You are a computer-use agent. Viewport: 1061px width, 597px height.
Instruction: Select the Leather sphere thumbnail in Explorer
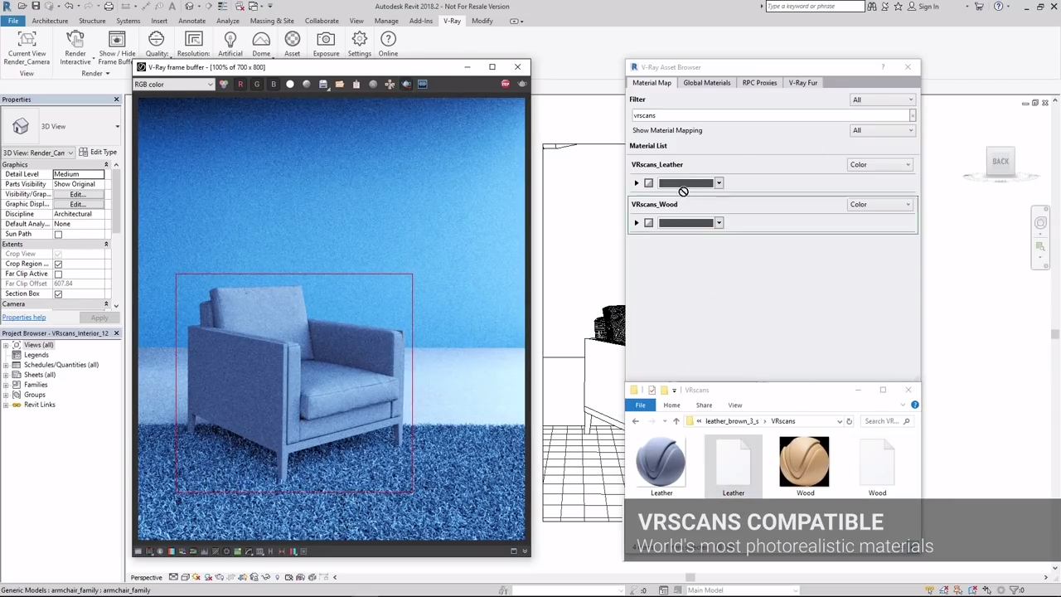(661, 461)
